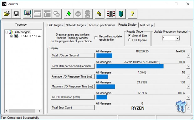Minimize the Iometer window

tap(165, 4)
